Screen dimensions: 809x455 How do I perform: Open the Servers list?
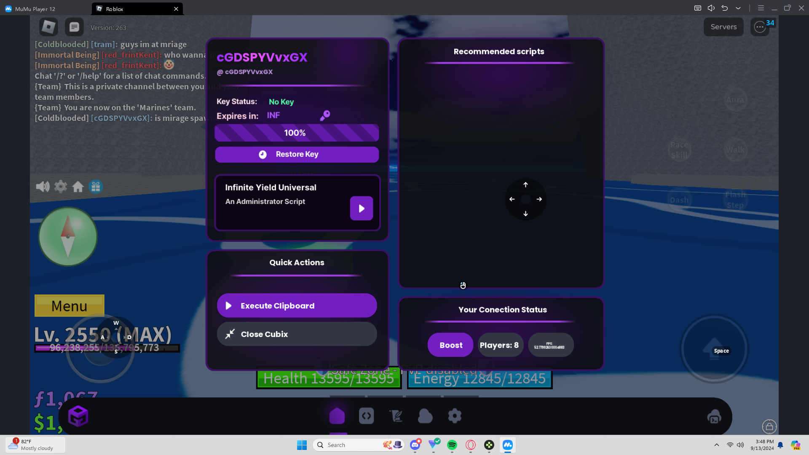tap(723, 27)
